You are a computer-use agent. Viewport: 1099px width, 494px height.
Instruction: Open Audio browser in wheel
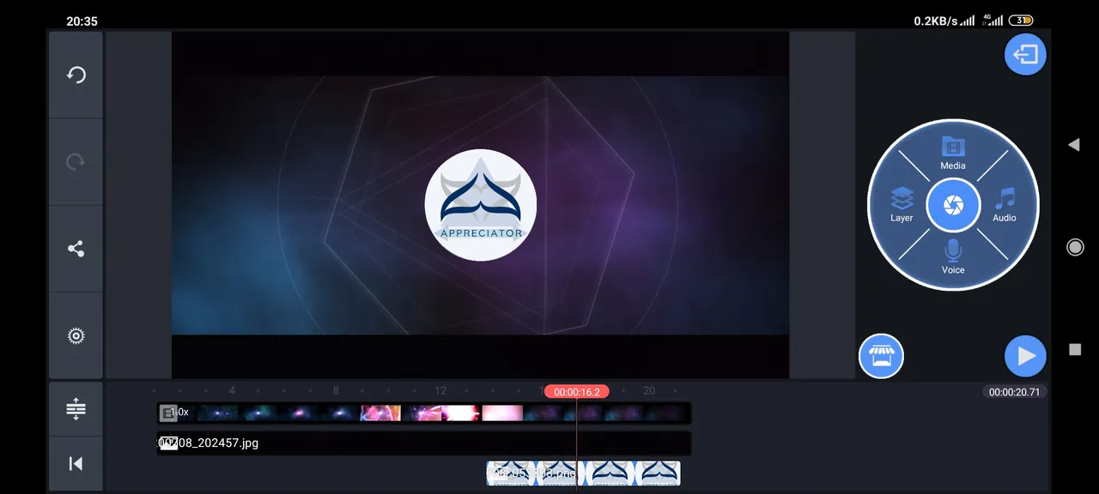click(1005, 205)
